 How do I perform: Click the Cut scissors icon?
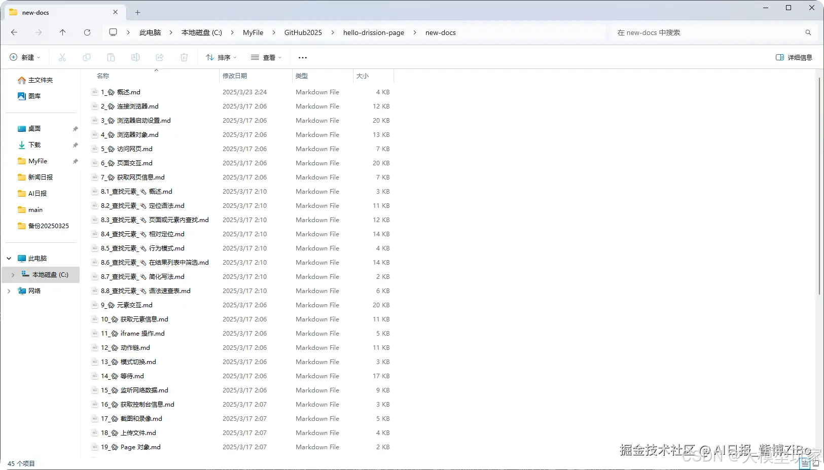click(x=62, y=57)
